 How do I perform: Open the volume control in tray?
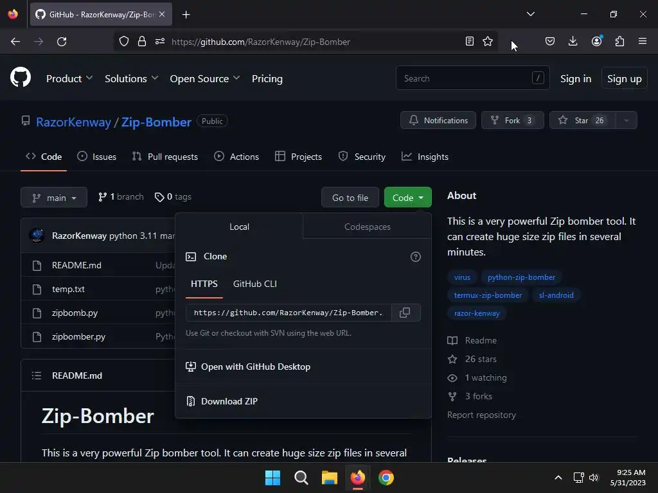[x=594, y=478]
